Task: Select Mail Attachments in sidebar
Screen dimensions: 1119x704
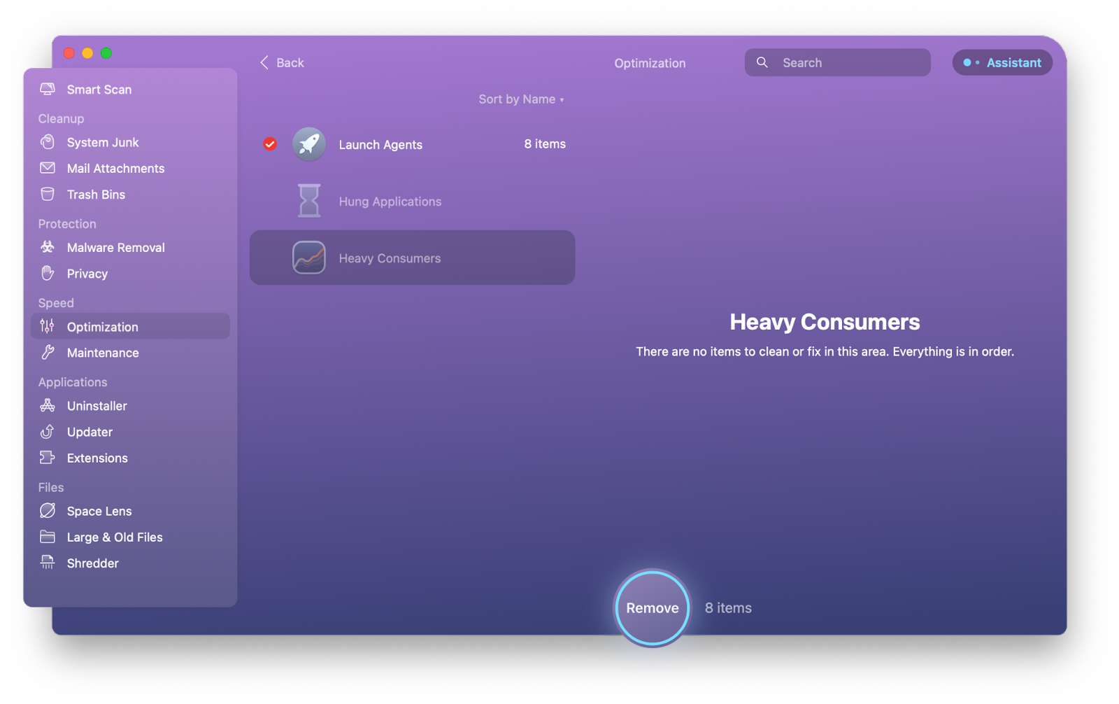Action: (130, 168)
